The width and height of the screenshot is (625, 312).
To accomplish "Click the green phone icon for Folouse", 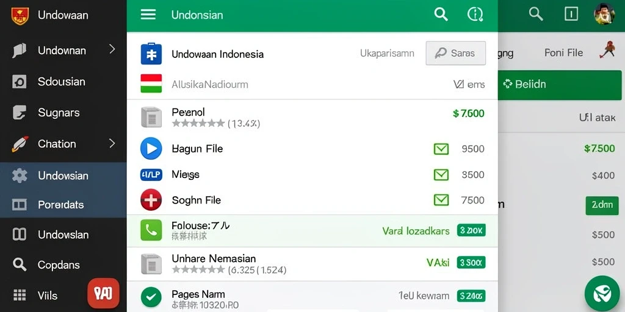I will pos(151,230).
